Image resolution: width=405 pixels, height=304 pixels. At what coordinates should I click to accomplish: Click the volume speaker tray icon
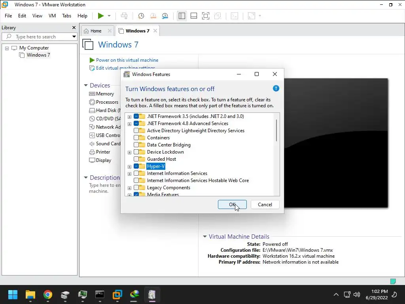pos(357,294)
